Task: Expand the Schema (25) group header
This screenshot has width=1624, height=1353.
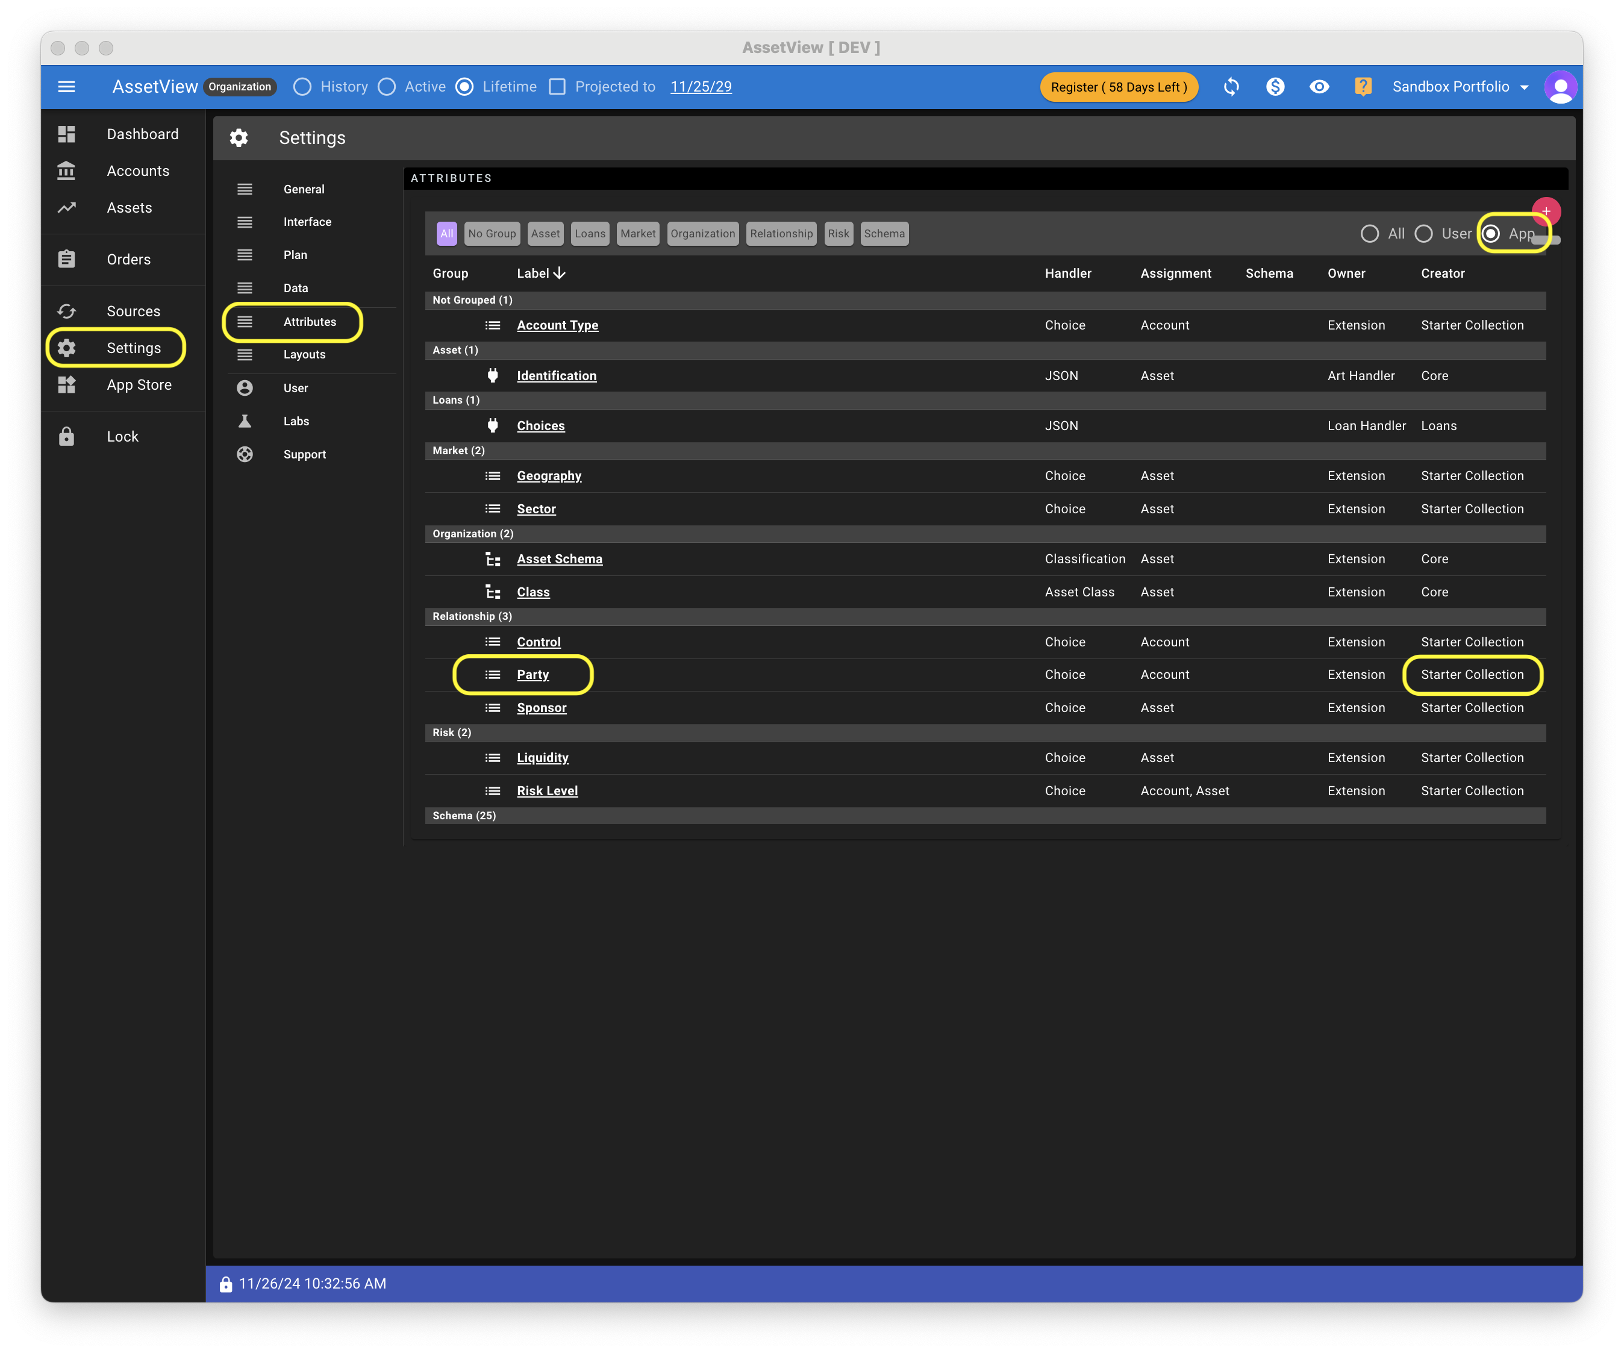Action: tap(984, 816)
